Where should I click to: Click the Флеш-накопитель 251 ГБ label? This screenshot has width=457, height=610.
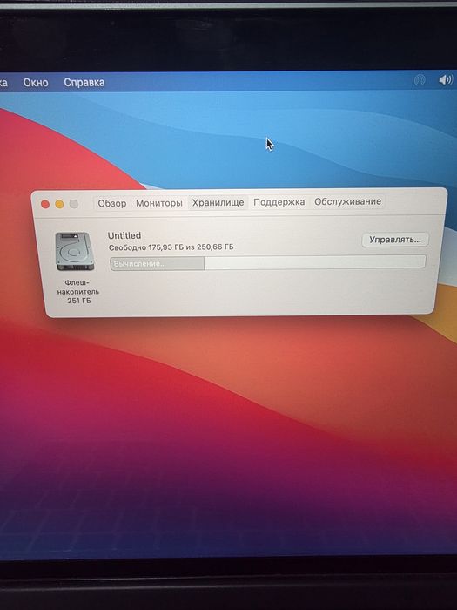pyautogui.click(x=77, y=291)
